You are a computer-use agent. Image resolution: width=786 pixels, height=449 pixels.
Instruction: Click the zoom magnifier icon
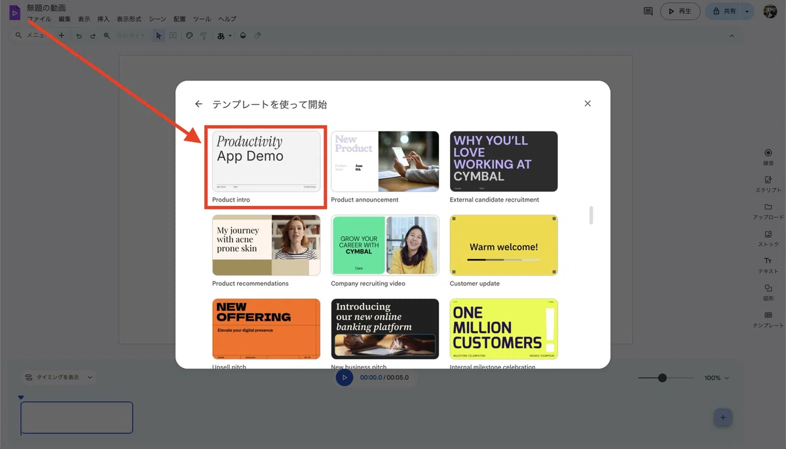click(x=107, y=36)
